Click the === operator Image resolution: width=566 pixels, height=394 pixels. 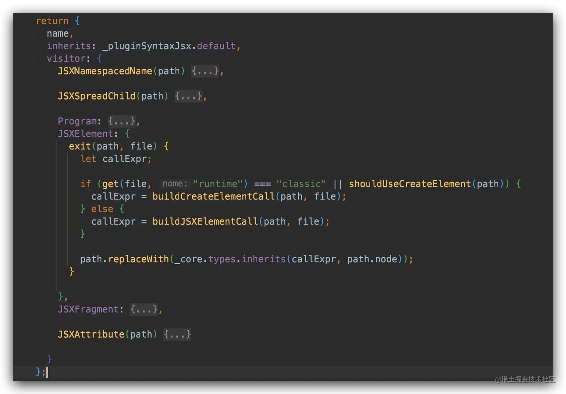coord(262,184)
